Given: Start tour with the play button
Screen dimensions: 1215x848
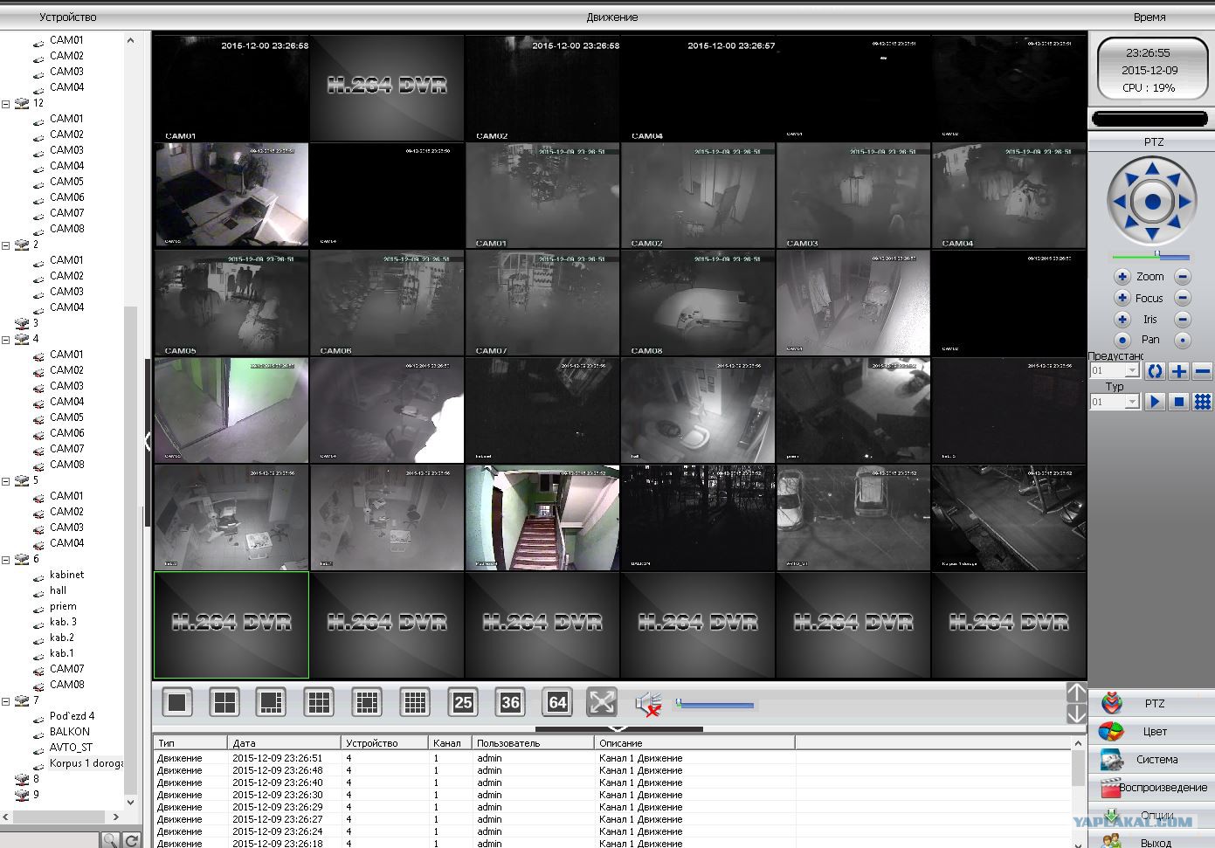Looking at the screenshot, I should pyautogui.click(x=1155, y=402).
